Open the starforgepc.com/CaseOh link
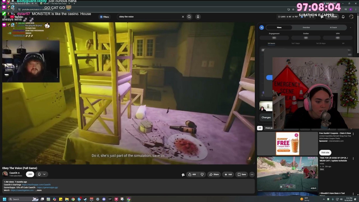The width and height of the screenshot is (359, 202). point(36,185)
